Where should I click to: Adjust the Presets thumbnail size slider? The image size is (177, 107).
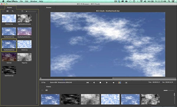point(31,11)
